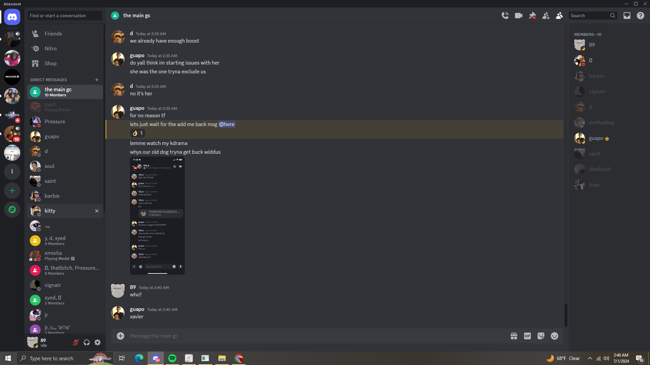Close the kitty direct message
650x365 pixels.
[97, 211]
